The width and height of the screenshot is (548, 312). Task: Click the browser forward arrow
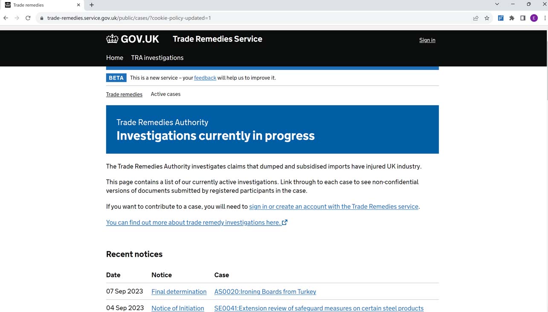17,18
